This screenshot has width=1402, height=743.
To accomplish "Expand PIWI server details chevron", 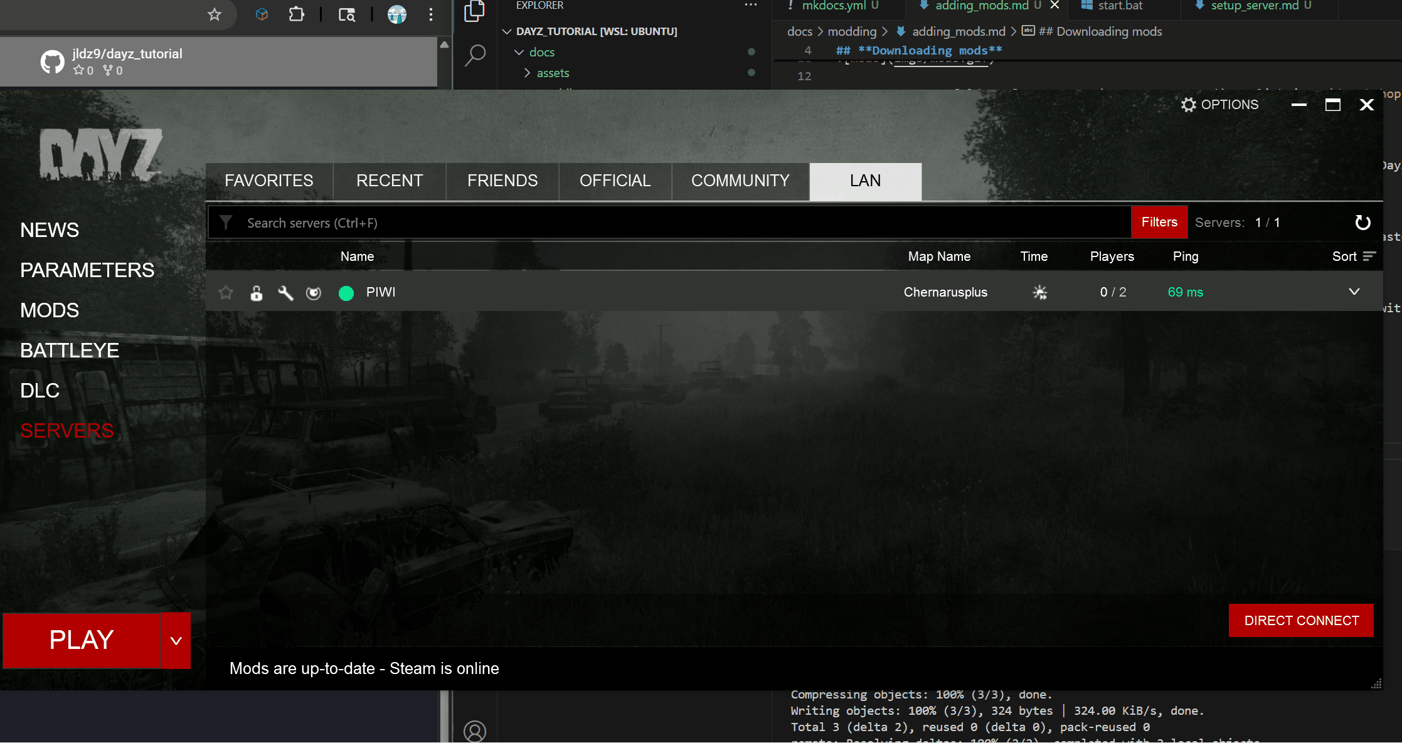I will click(x=1354, y=292).
